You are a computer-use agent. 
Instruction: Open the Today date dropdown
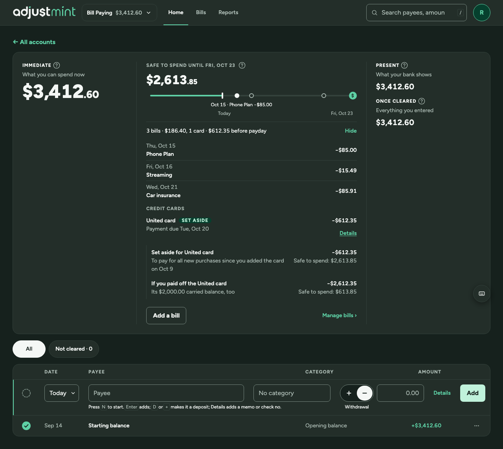click(x=62, y=393)
